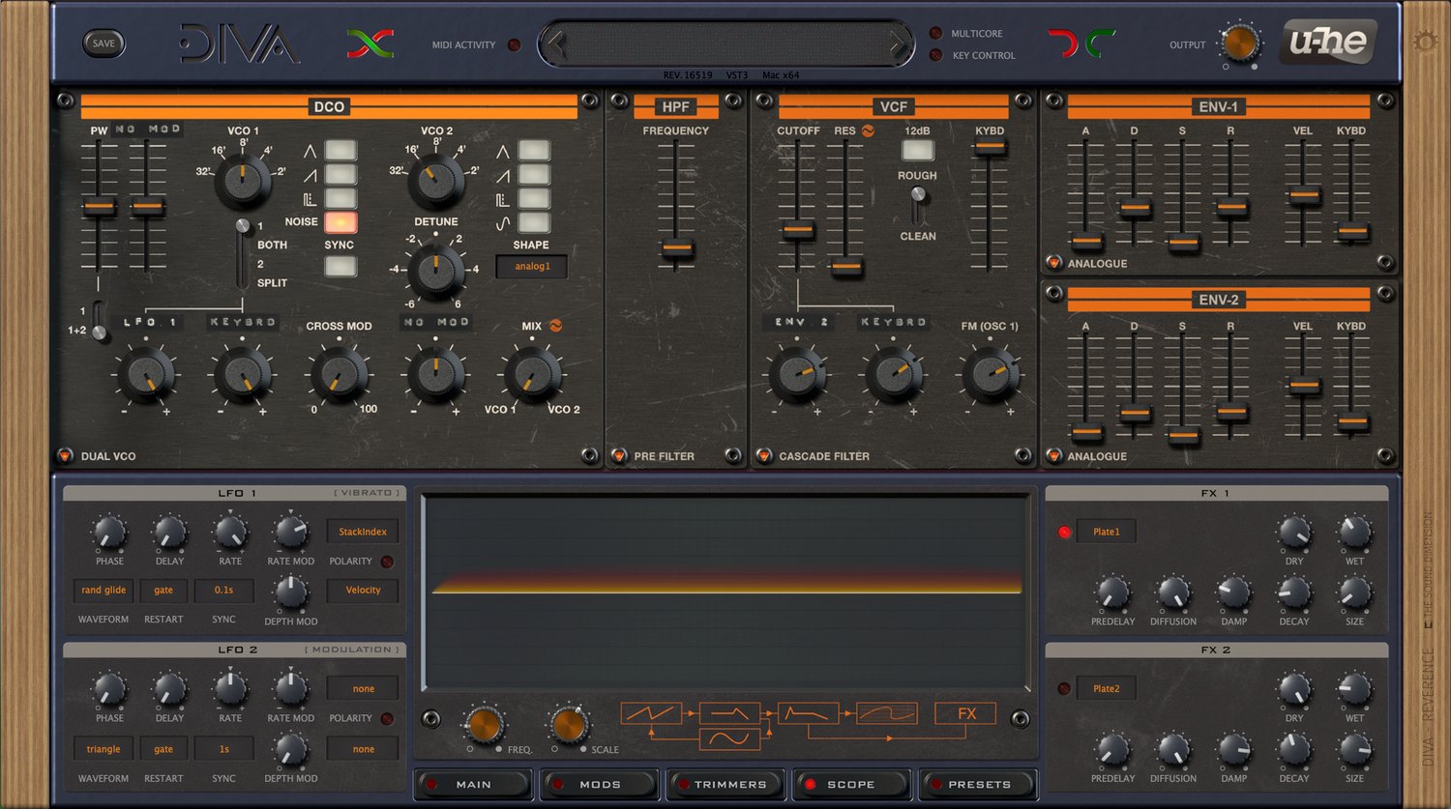Screen dimensions: 1451x809
Task: Select VCO 1 pulse waveform button
Action: point(341,199)
